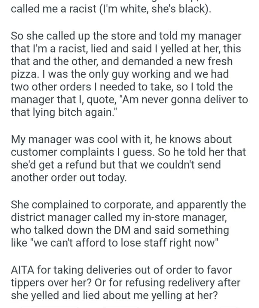Screen dimensions: 259x308
Task: Click the line "she yelled and lied about me"
Action: point(114,295)
